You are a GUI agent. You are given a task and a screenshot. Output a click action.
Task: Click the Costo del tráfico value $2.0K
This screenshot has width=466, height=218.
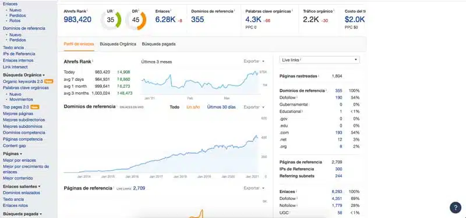coord(355,20)
